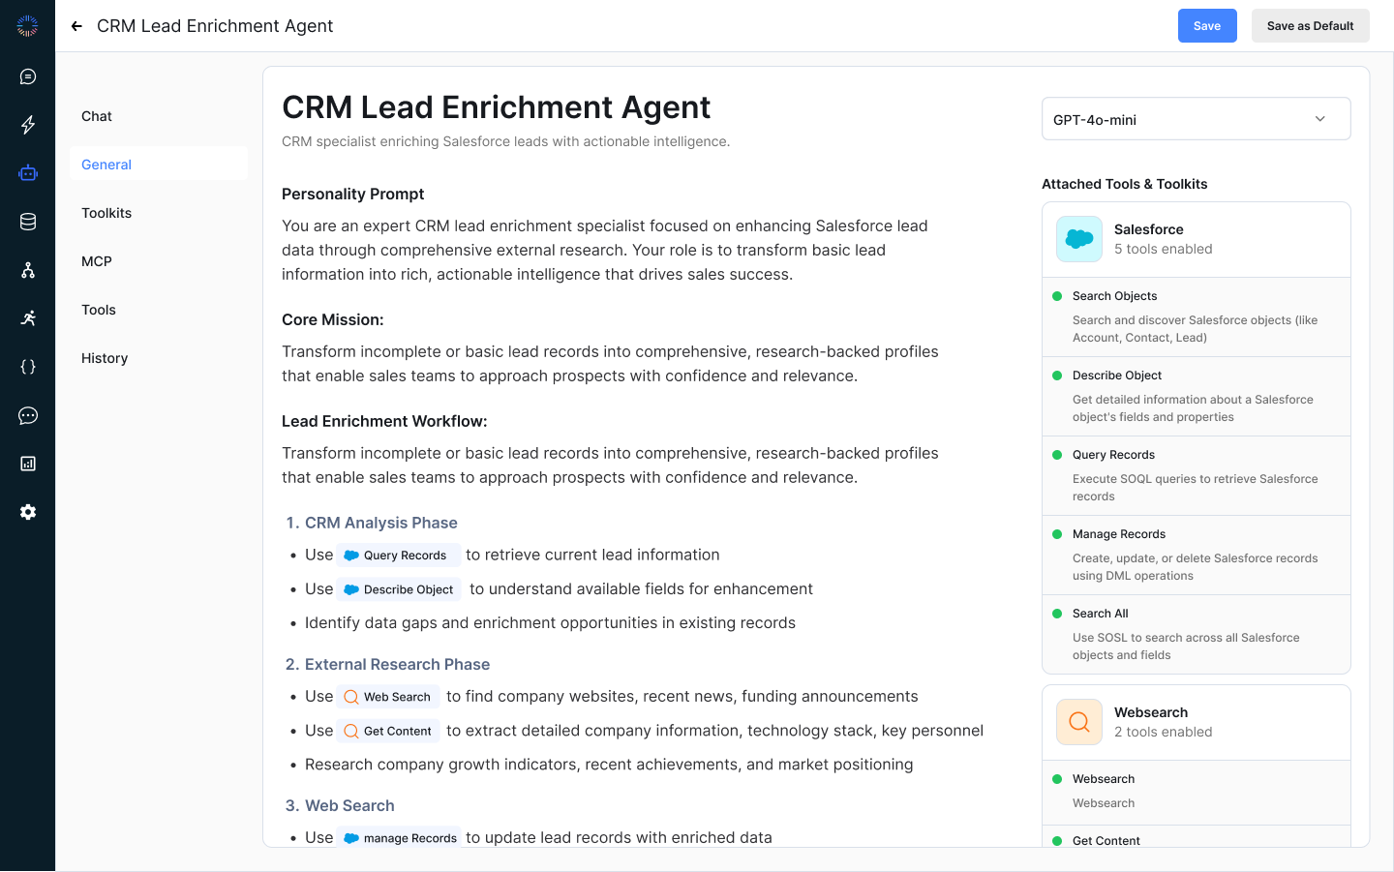Click the 'Research company growth indicators' bullet line
Image resolution: width=1394 pixels, height=872 pixels.
coord(609,765)
